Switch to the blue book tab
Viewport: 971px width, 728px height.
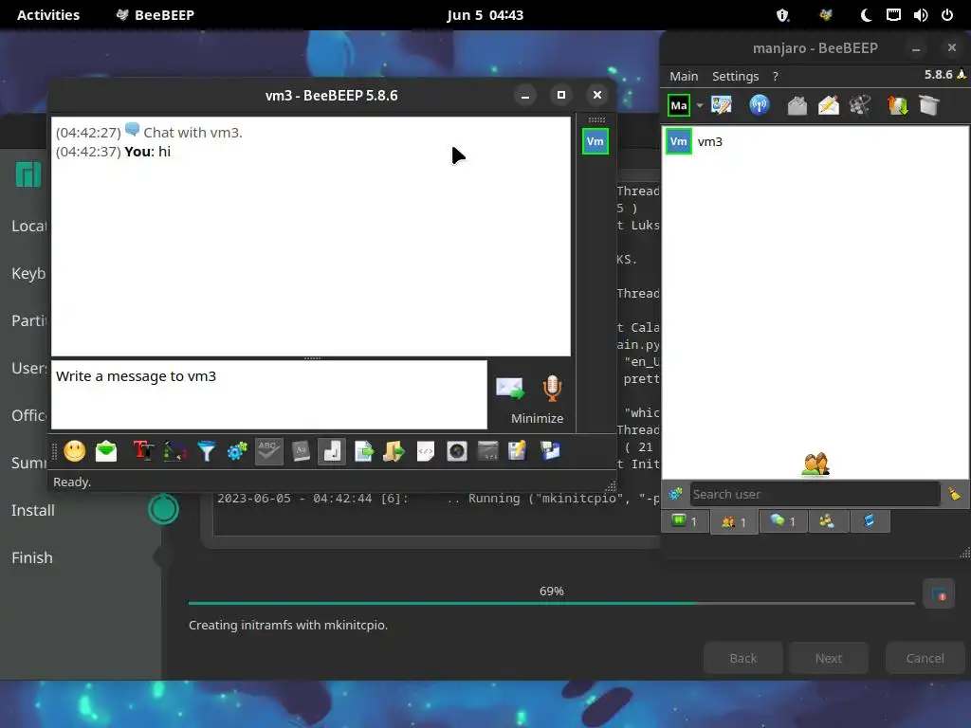tap(870, 522)
